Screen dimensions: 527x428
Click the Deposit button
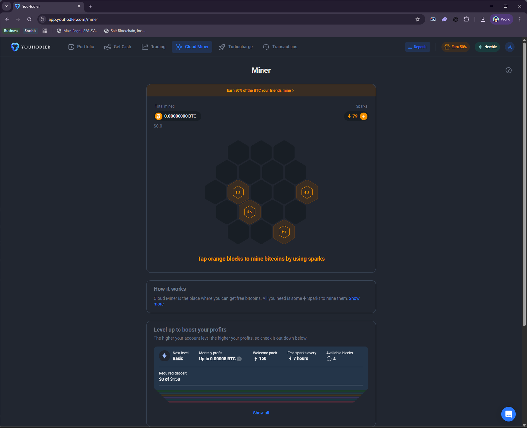click(417, 47)
